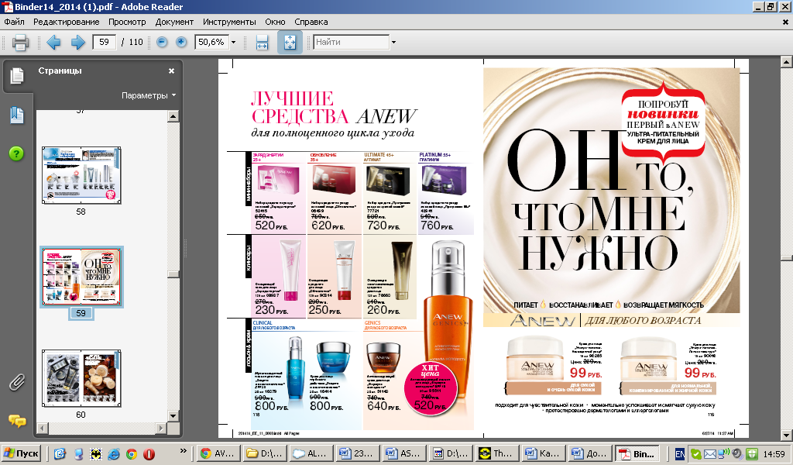
Task: Select page 58 thumbnail
Action: [81, 176]
